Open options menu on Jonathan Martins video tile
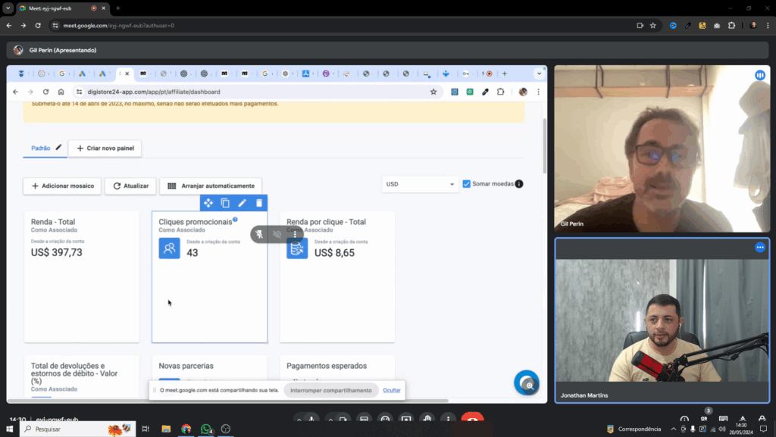 click(759, 248)
